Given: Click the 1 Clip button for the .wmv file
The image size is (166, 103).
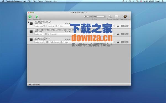Looking at the screenshot, I should (124, 42).
